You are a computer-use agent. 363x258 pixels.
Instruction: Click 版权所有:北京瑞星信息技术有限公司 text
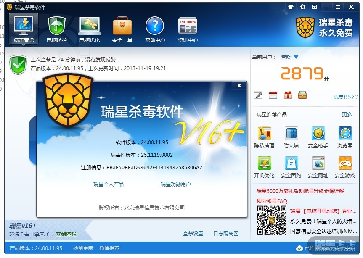coord(142,208)
